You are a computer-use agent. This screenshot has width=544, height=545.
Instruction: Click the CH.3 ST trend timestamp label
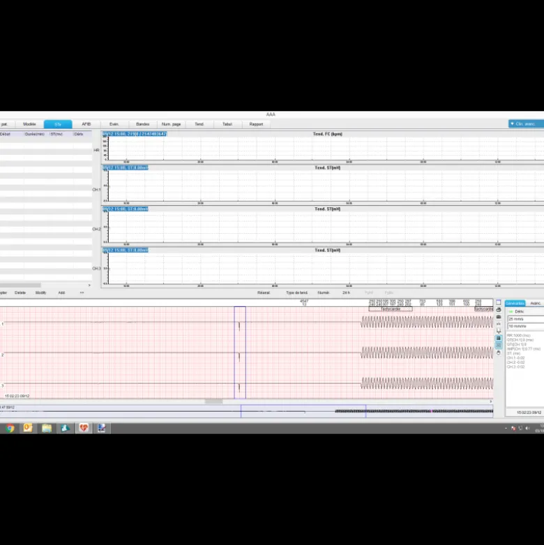126,251
